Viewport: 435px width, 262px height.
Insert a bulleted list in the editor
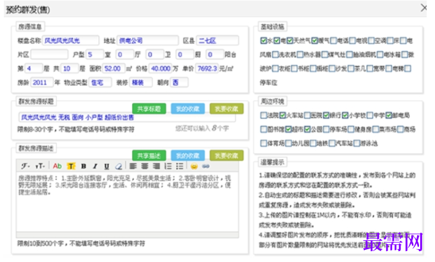180,166
